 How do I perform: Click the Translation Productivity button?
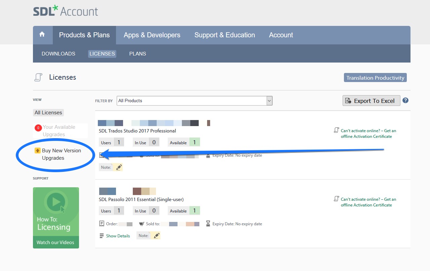(x=375, y=78)
